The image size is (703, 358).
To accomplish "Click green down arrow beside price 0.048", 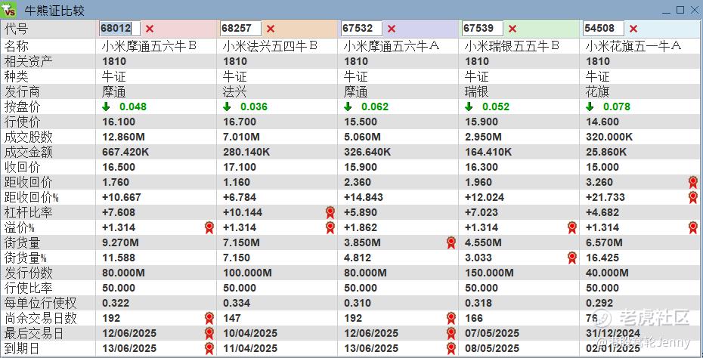I will pyautogui.click(x=106, y=106).
